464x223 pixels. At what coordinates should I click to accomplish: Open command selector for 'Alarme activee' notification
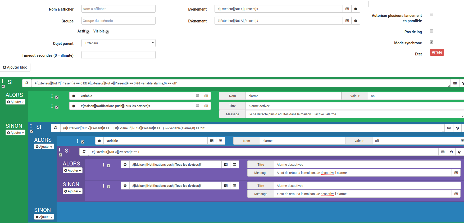pyautogui.click(x=206, y=106)
